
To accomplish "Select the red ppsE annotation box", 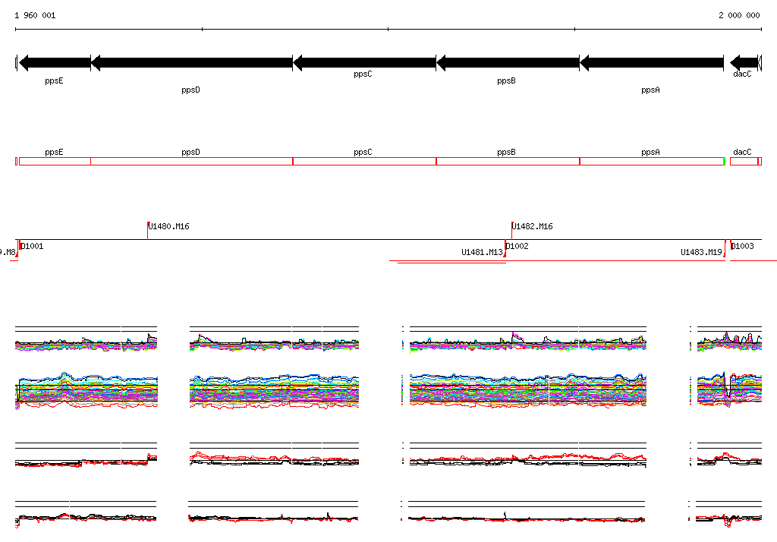I will click(x=55, y=161).
